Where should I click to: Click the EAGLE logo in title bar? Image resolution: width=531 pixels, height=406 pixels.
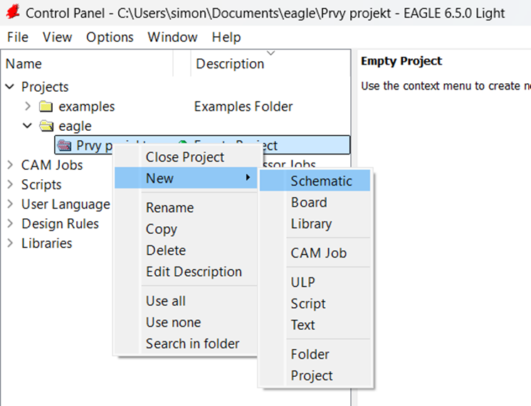pyautogui.click(x=13, y=11)
